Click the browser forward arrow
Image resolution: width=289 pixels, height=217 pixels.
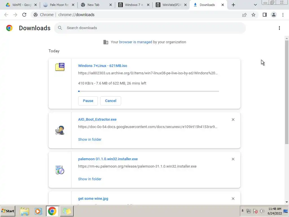tap(15, 15)
